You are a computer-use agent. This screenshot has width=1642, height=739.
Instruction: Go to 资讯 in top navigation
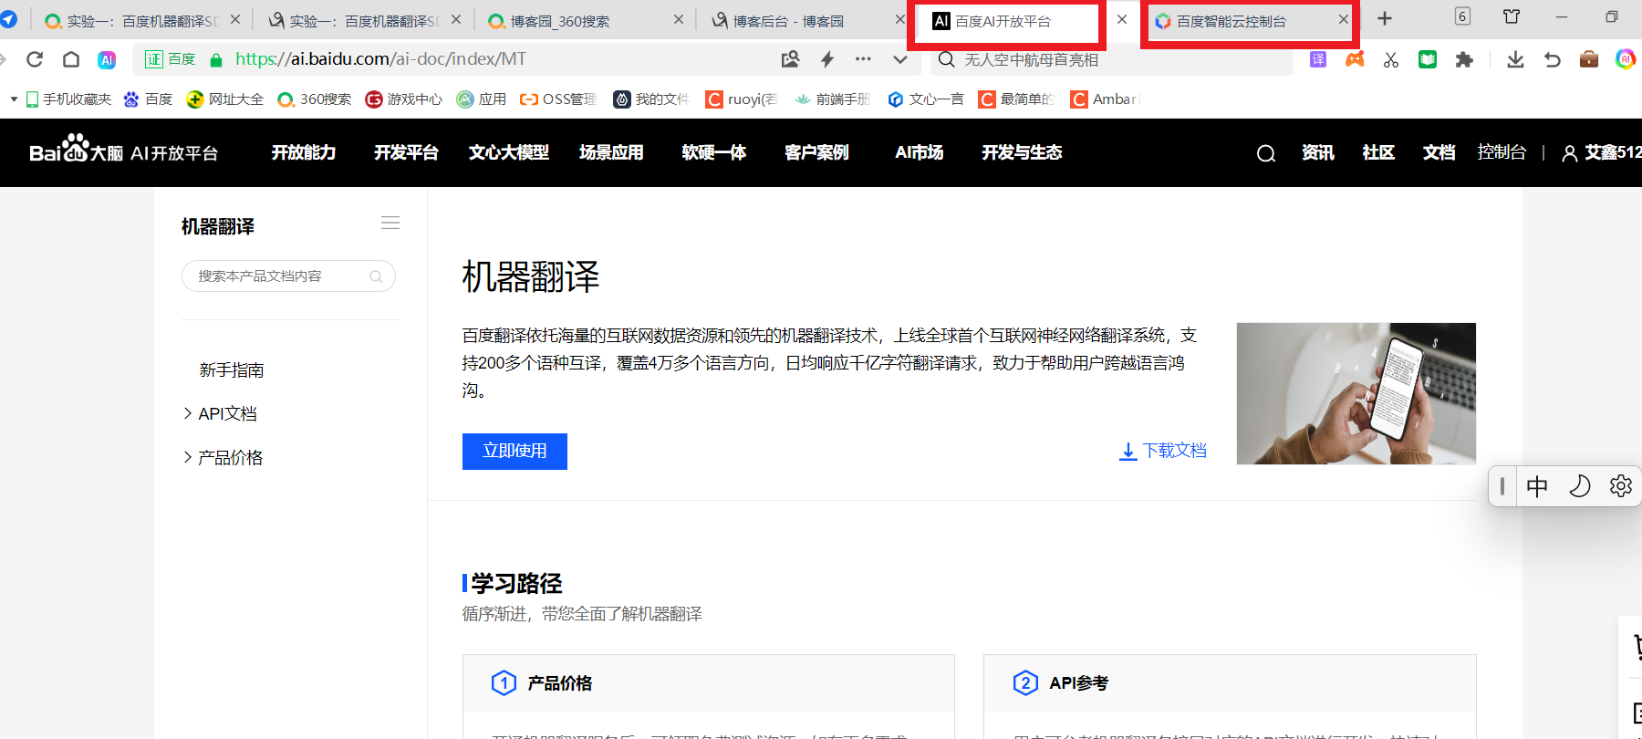[x=1317, y=152]
